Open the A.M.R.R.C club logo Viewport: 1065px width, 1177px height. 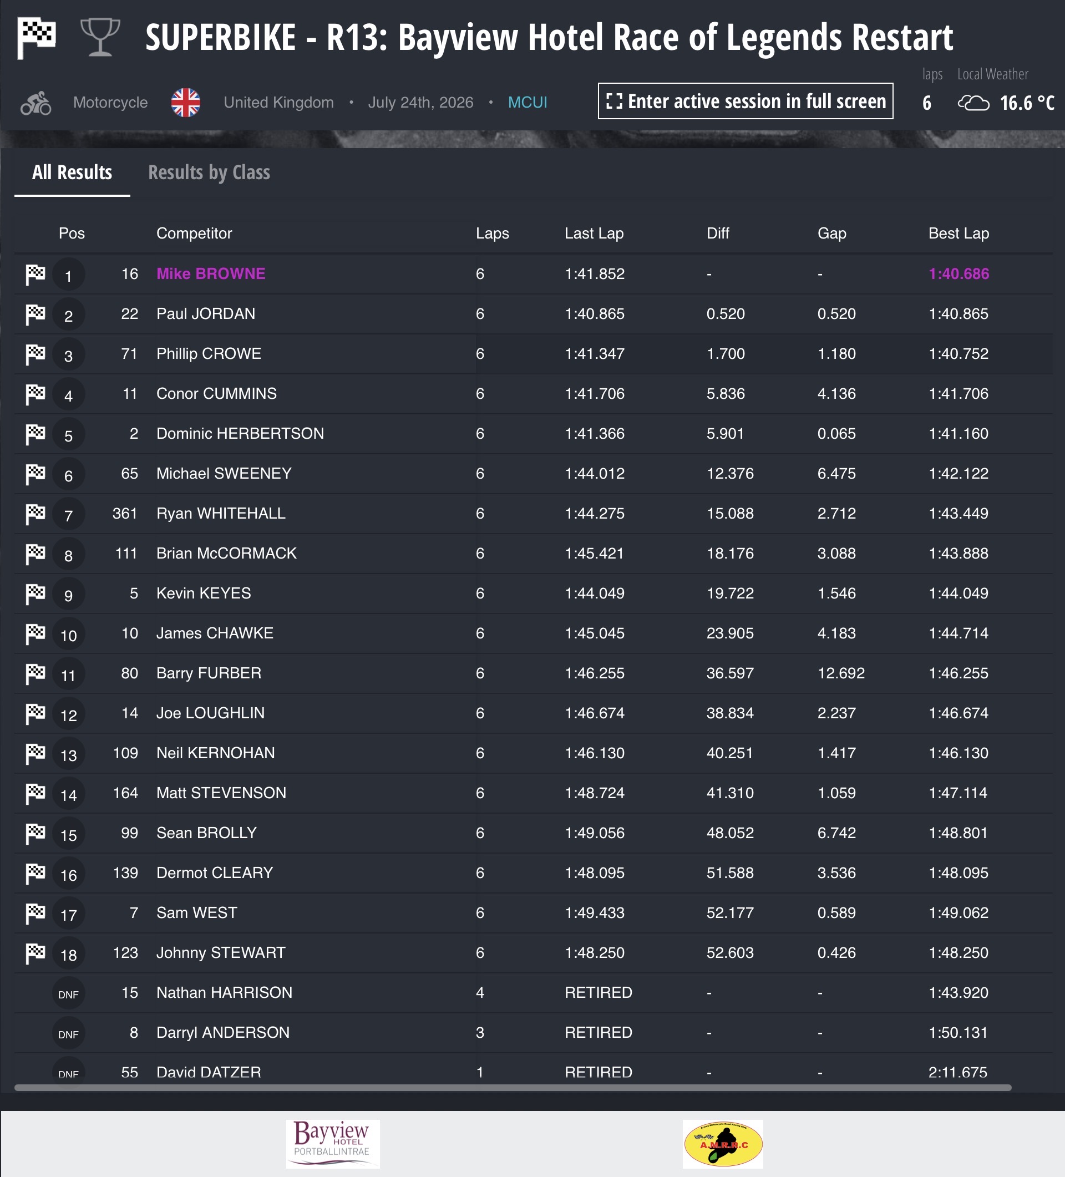[x=723, y=1144]
